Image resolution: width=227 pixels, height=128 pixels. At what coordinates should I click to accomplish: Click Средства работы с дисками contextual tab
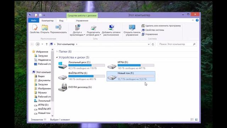point(82,16)
